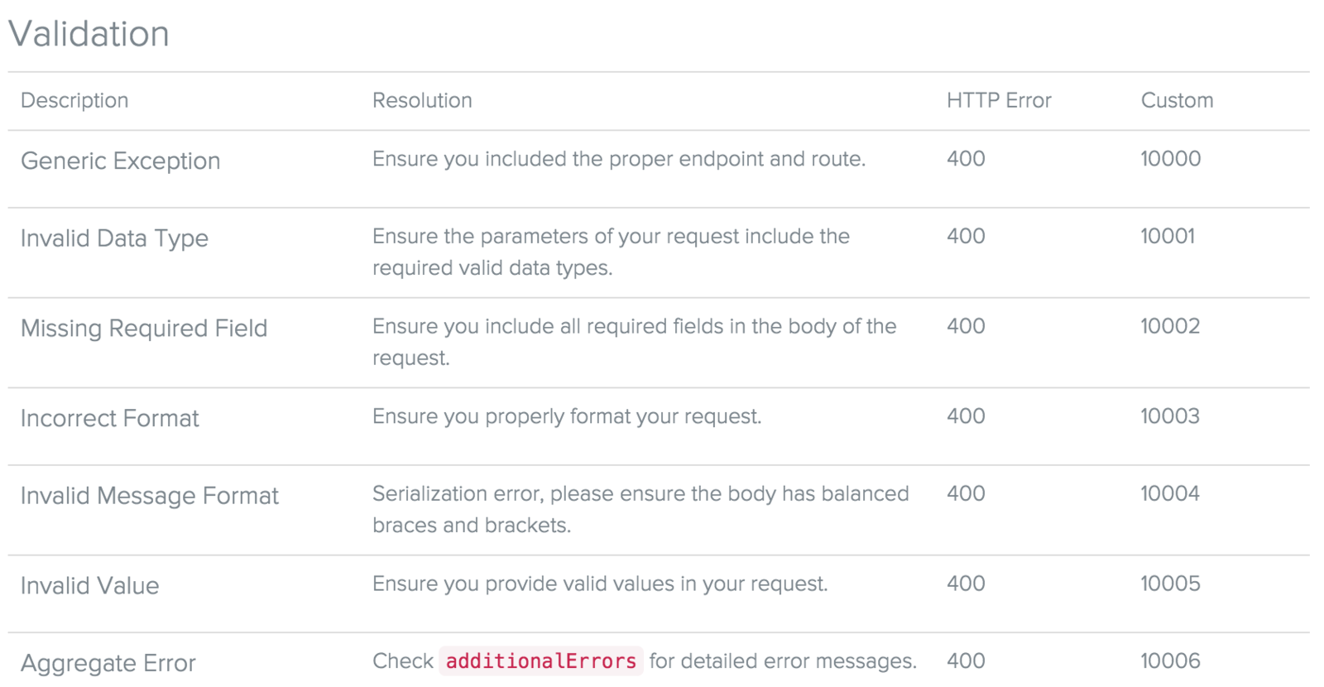Viewport: 1324px width, 687px height.
Task: Select the Missing Required Field entry
Action: (144, 329)
